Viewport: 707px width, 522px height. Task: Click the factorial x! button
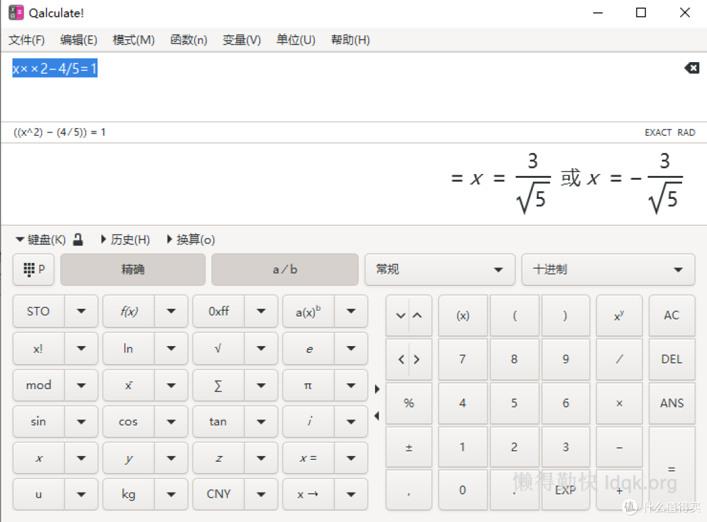(x=39, y=348)
